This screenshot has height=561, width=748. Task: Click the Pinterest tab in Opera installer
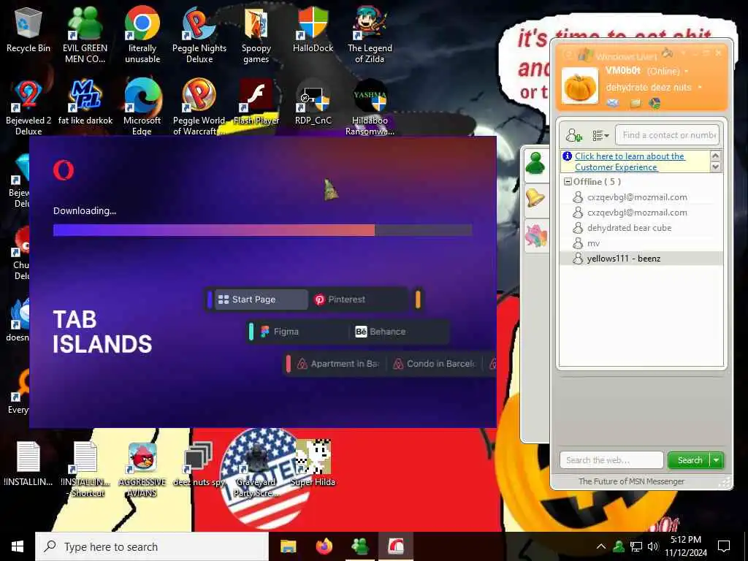(x=358, y=299)
